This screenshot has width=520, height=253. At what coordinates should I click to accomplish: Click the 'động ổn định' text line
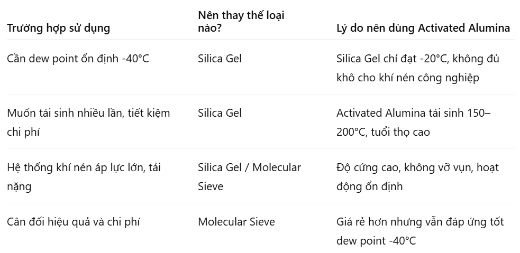pos(369,186)
